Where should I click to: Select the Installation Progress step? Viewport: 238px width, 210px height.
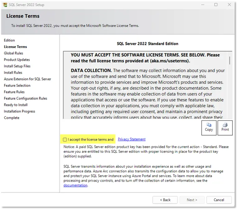pyautogui.click(x=20, y=111)
